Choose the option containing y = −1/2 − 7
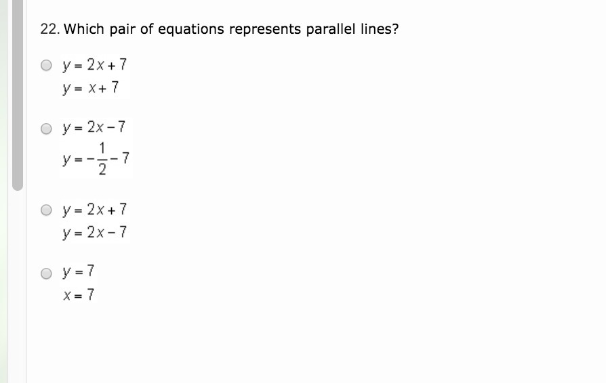This screenshot has height=383, width=606. pos(46,129)
